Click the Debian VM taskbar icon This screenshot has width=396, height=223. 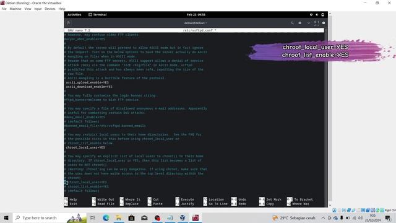(x=196, y=217)
